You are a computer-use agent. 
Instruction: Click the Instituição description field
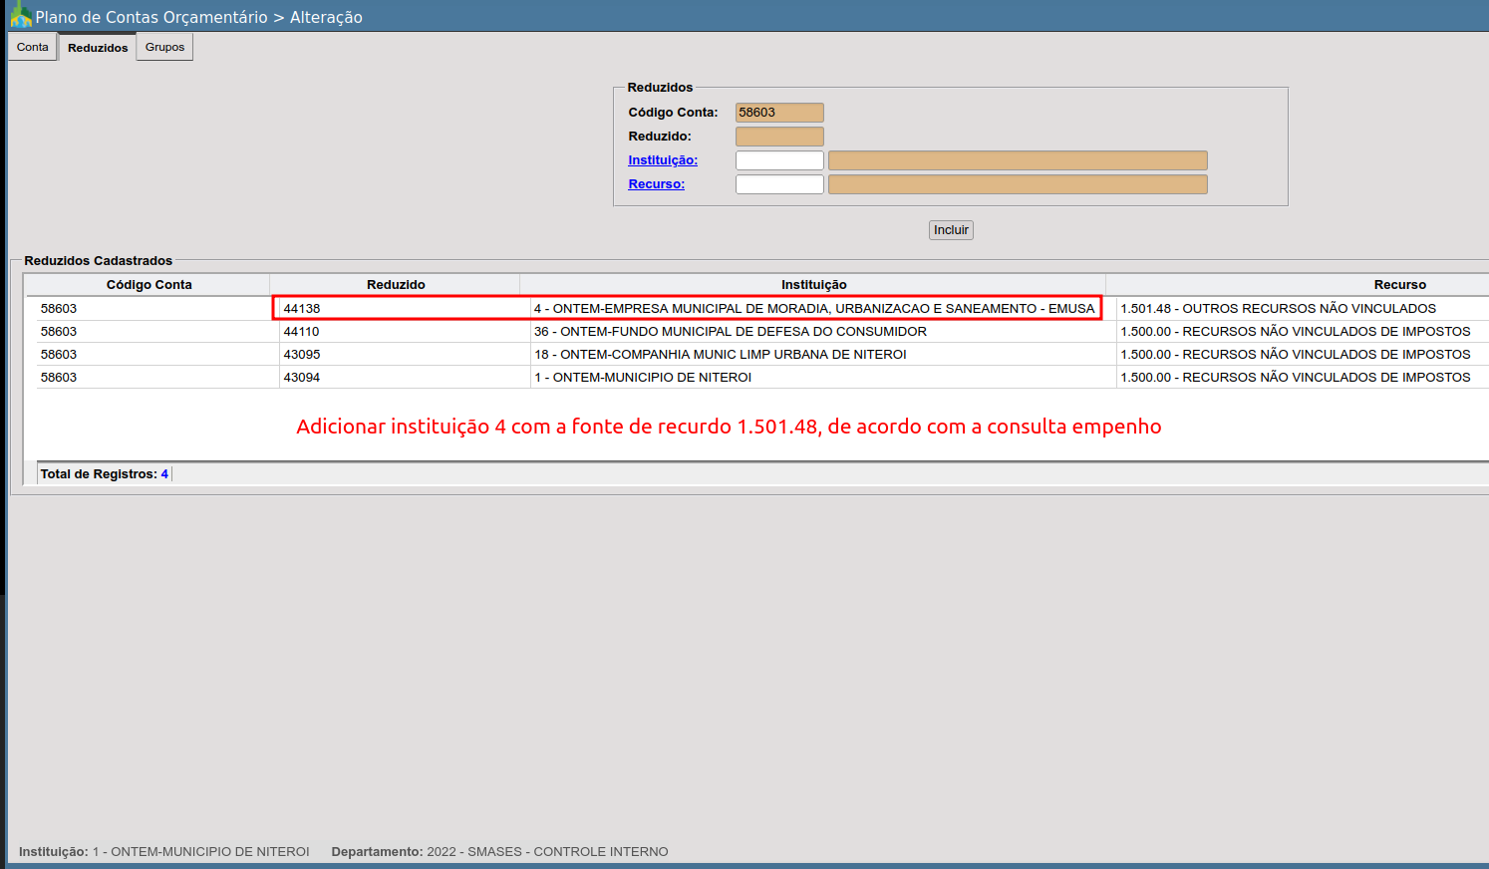(x=1018, y=160)
